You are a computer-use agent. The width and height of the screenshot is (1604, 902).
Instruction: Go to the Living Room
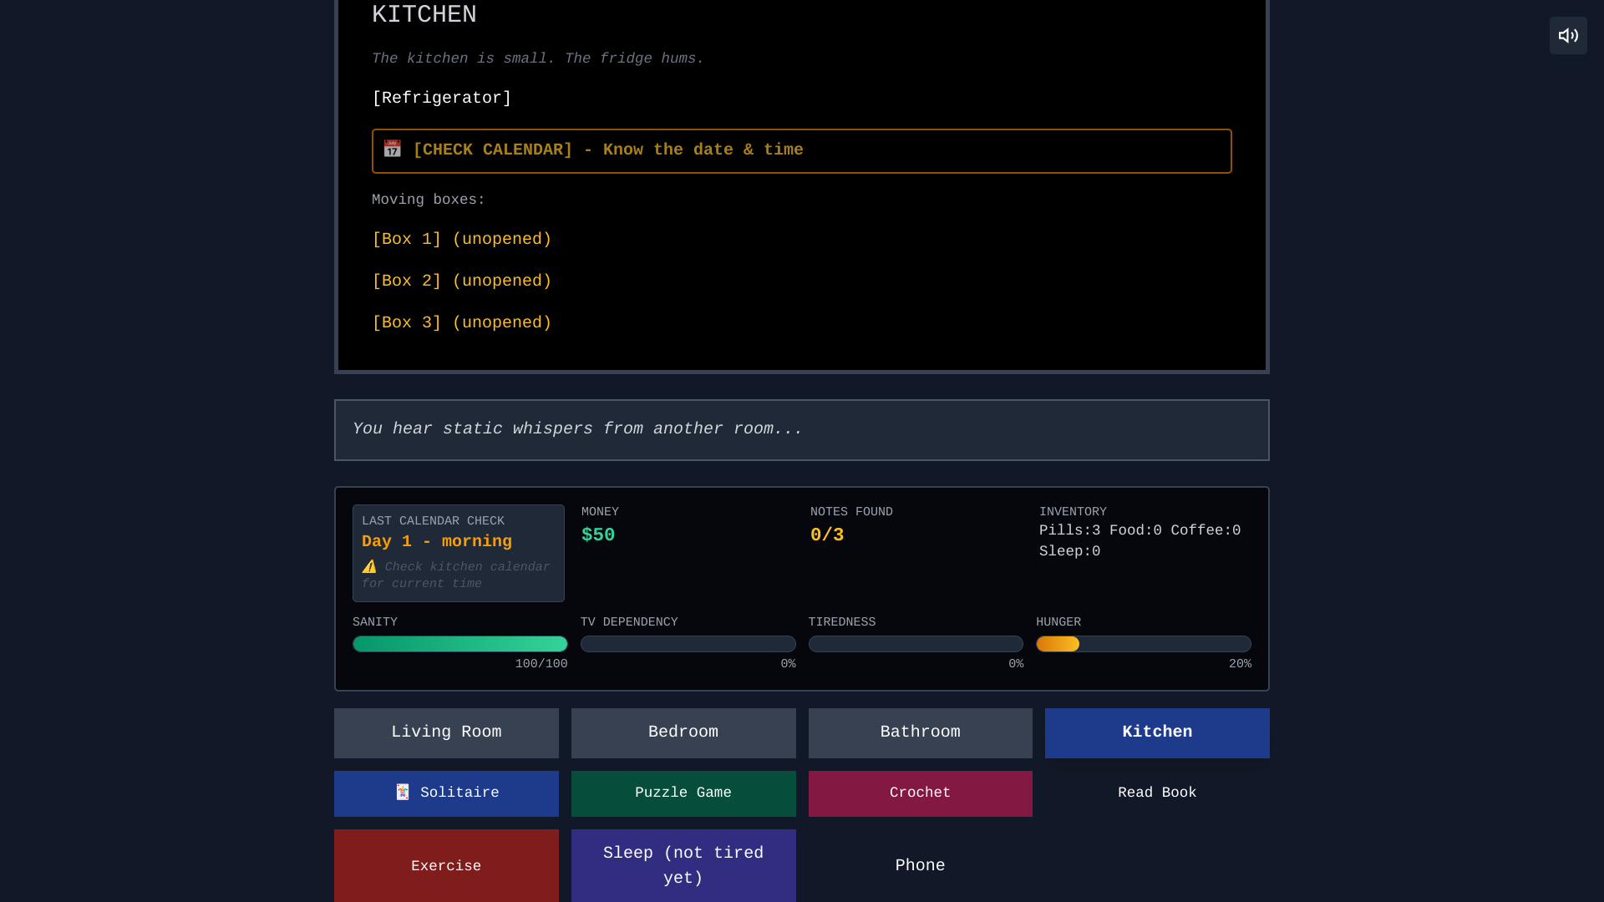pyautogui.click(x=446, y=733)
